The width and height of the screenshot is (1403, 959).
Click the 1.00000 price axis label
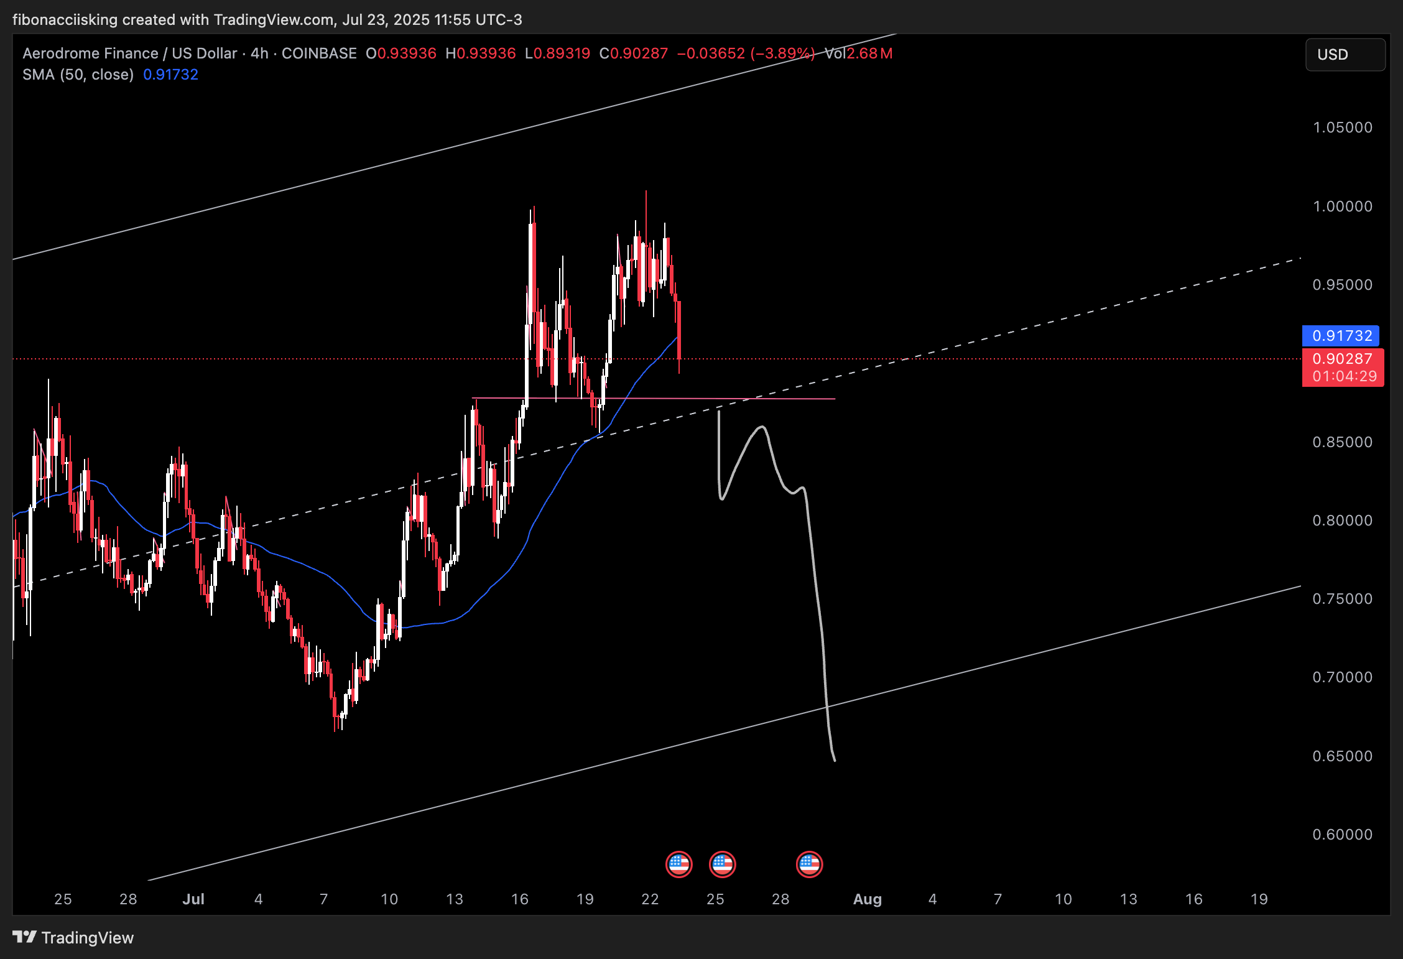(x=1343, y=206)
